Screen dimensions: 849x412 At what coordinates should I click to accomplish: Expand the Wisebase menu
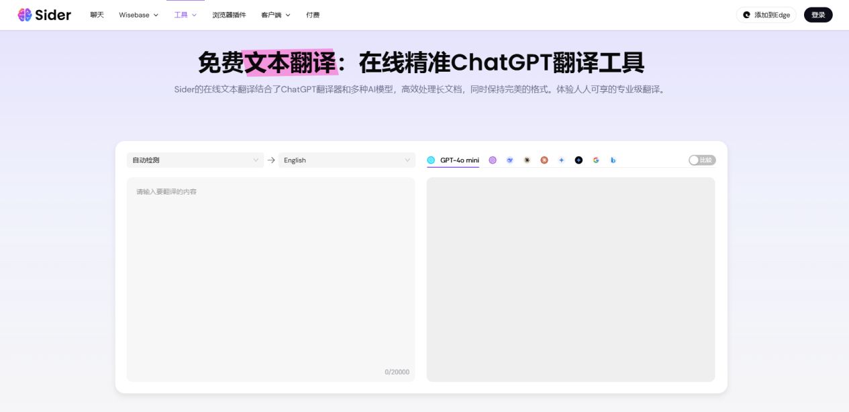tap(139, 15)
